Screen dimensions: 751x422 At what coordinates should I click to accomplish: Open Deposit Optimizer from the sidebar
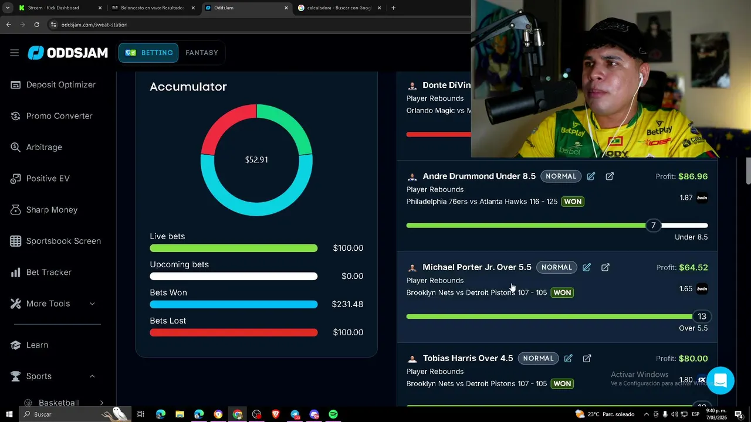click(61, 85)
